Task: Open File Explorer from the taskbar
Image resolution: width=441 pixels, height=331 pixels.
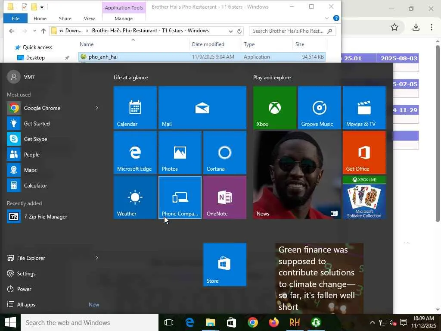Action: pos(210,322)
